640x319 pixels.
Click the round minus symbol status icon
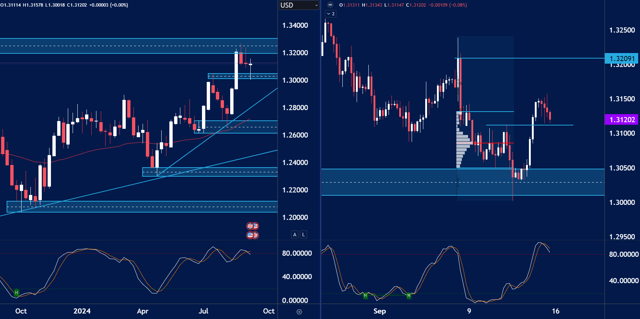[330, 5]
